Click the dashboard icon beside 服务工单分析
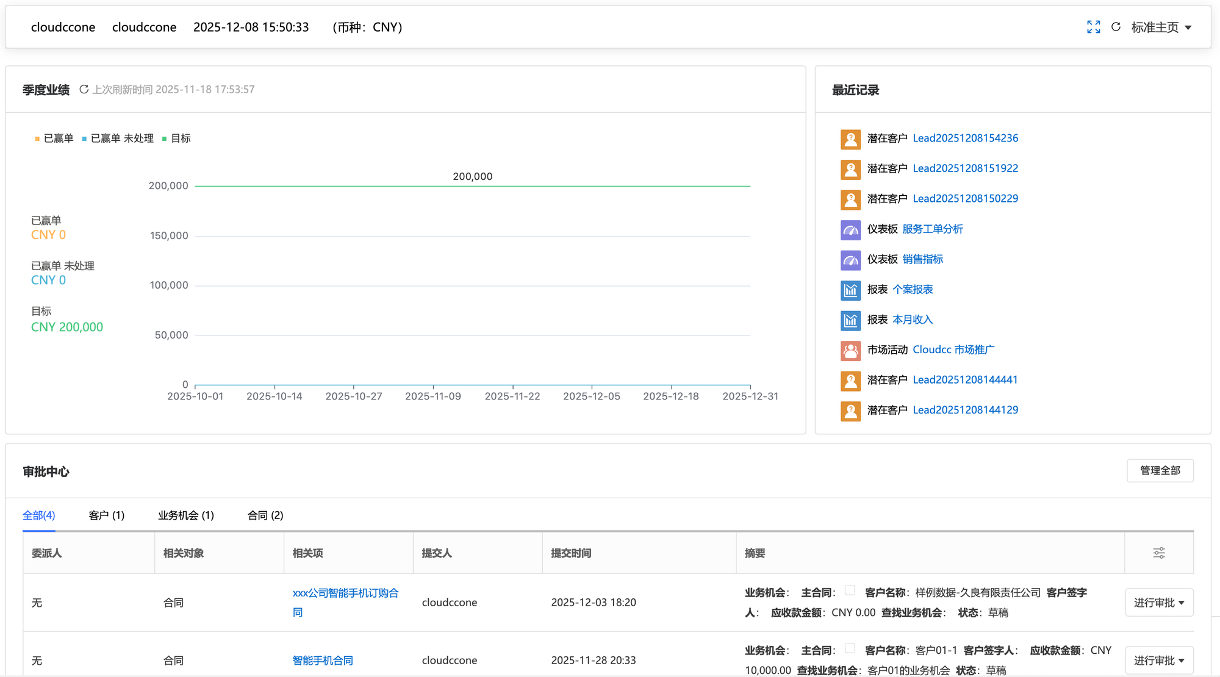1220x677 pixels. [x=850, y=229]
